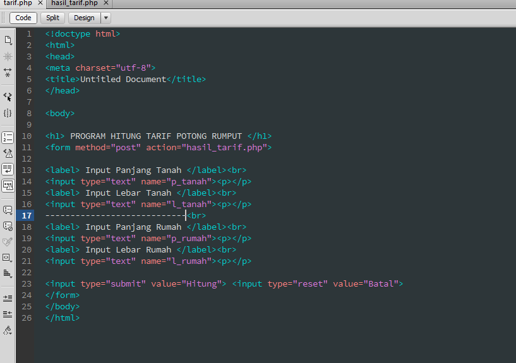
Task: Select the tarif.php document tab
Action: 18,3
